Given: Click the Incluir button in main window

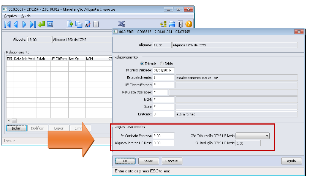Looking at the screenshot, I should pyautogui.click(x=16, y=128).
